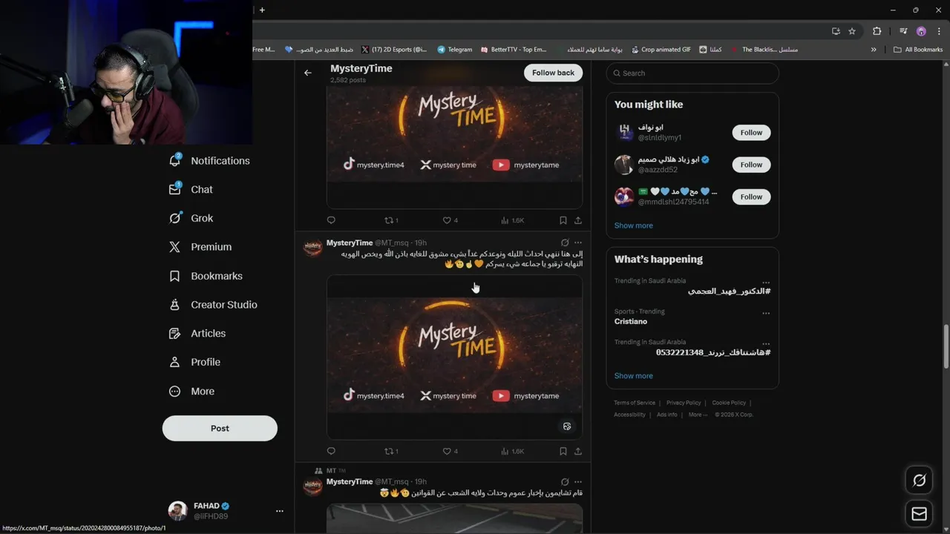This screenshot has height=534, width=950.
Task: Open the floating Messages envelope button
Action: point(919,513)
